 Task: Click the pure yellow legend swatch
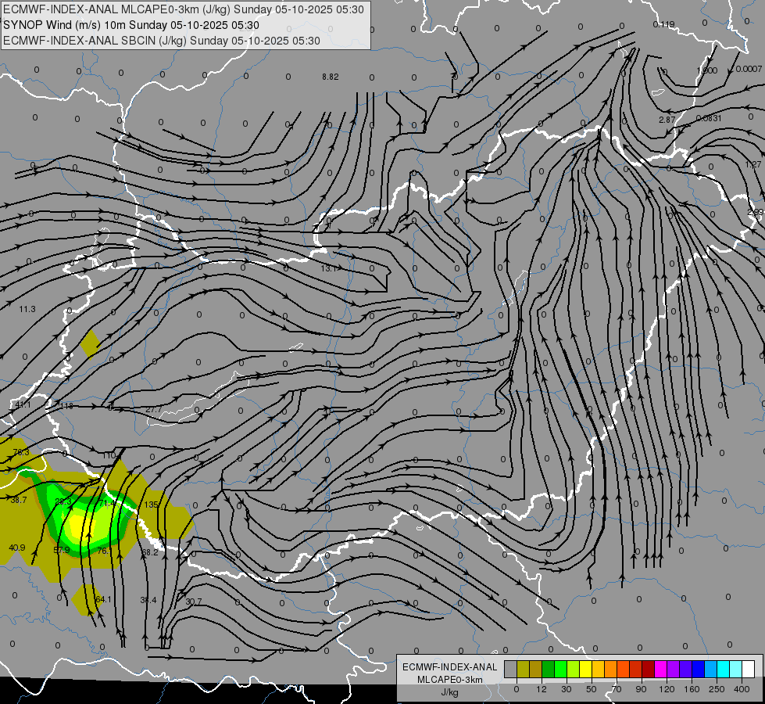coord(585,669)
